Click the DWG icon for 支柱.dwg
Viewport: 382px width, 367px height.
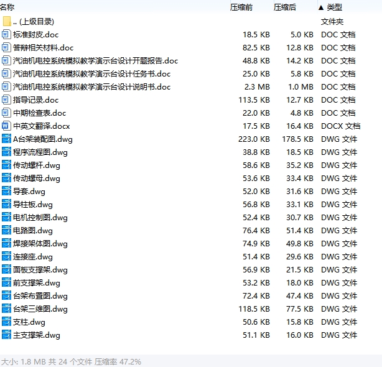point(6,322)
